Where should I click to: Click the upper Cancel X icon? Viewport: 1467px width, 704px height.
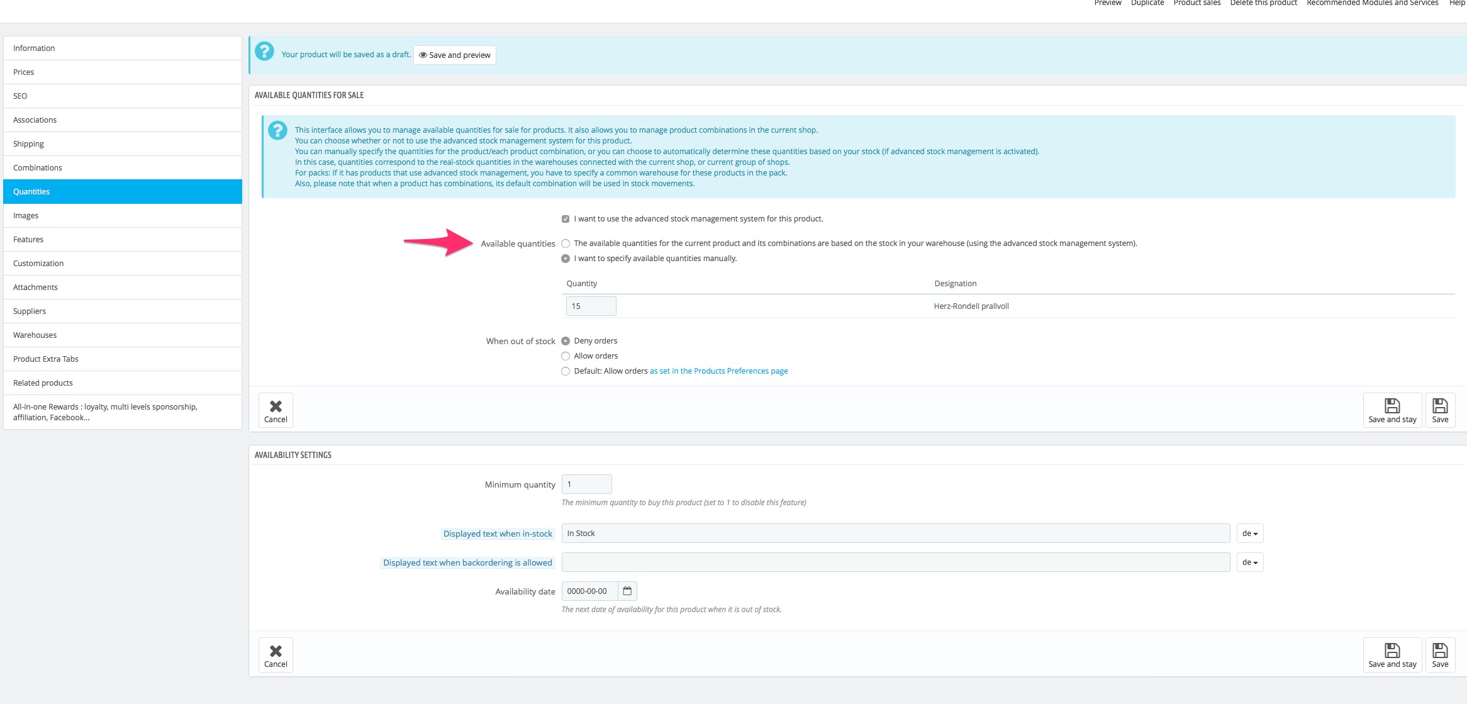(276, 406)
